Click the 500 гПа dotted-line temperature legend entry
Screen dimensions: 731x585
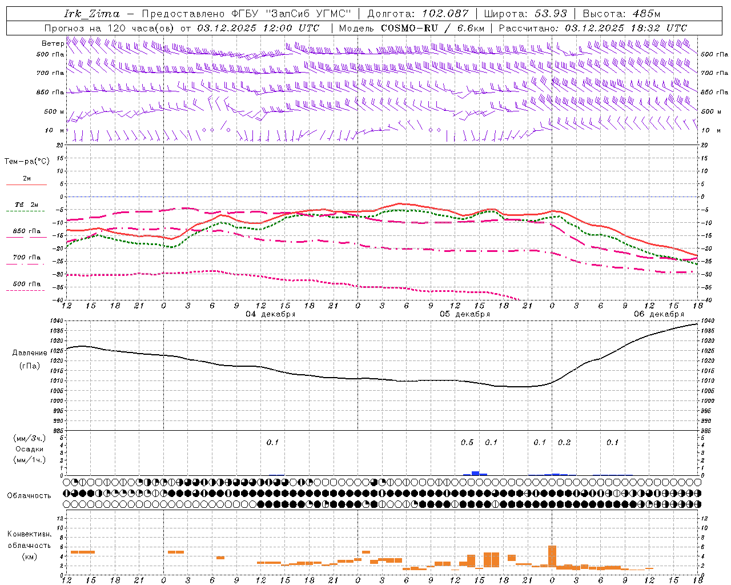26,284
